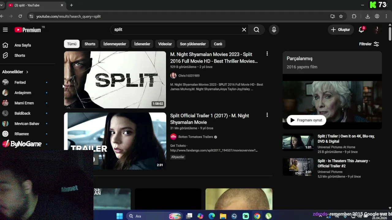Click the address bar URL
Screen dimensions: 392x220
[68, 16]
